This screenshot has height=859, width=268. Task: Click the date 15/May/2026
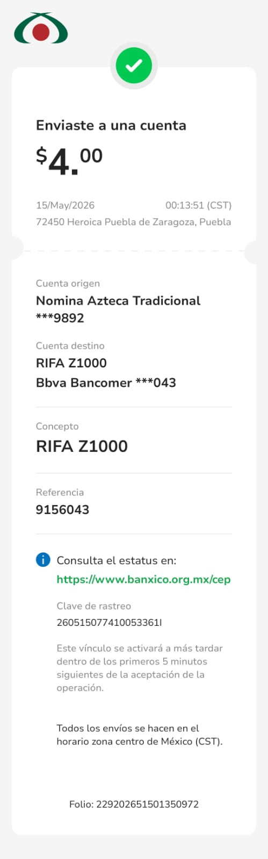65,205
